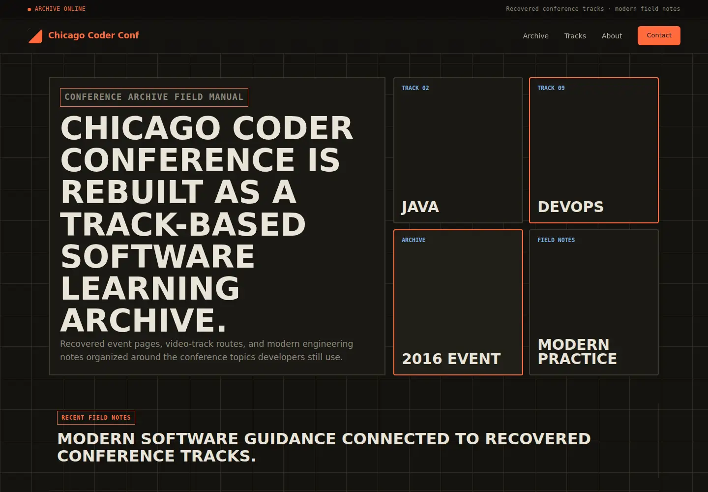Click the 'Archive Online' status text
Viewport: 708px width, 492px height.
(60, 9)
